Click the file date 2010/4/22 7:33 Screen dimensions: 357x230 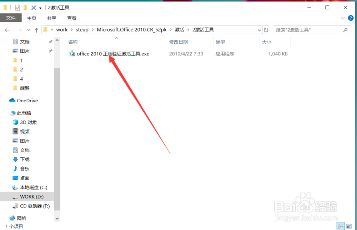pyautogui.click(x=186, y=54)
